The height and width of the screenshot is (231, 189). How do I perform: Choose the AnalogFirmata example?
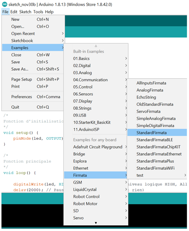[150, 90]
